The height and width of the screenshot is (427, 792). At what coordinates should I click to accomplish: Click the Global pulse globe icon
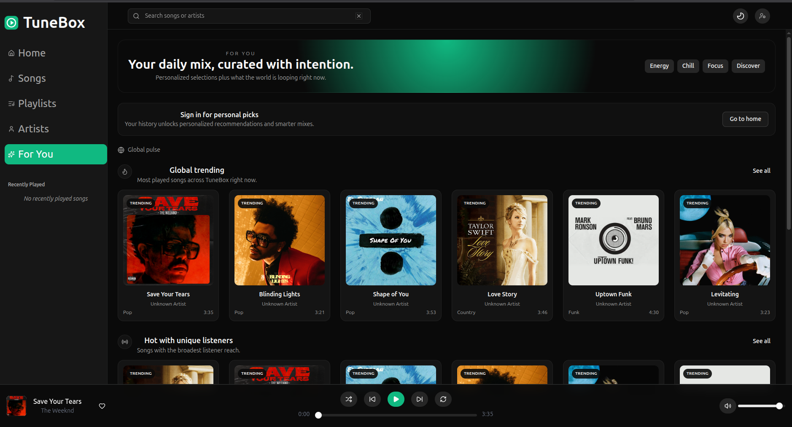(x=121, y=150)
